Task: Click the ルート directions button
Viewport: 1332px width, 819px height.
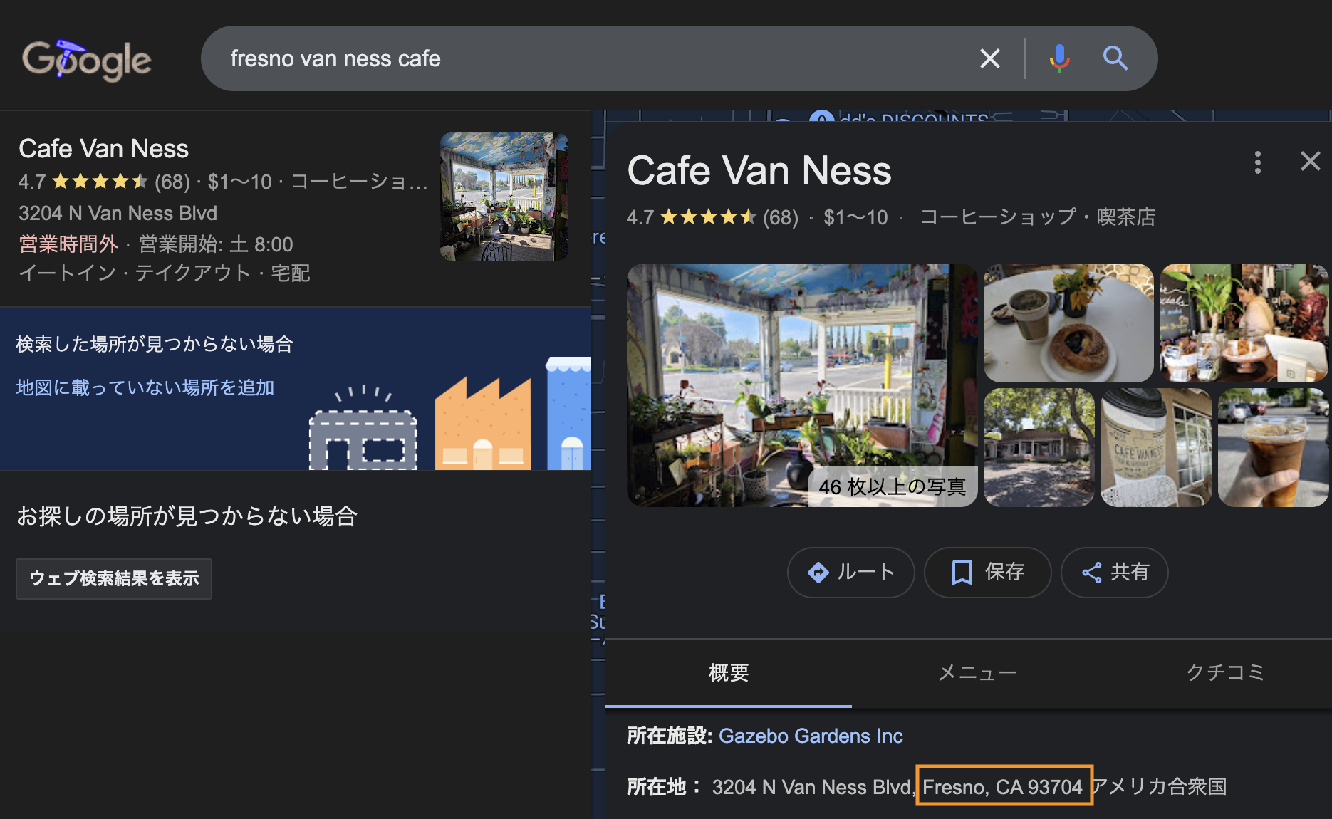Action: tap(850, 572)
